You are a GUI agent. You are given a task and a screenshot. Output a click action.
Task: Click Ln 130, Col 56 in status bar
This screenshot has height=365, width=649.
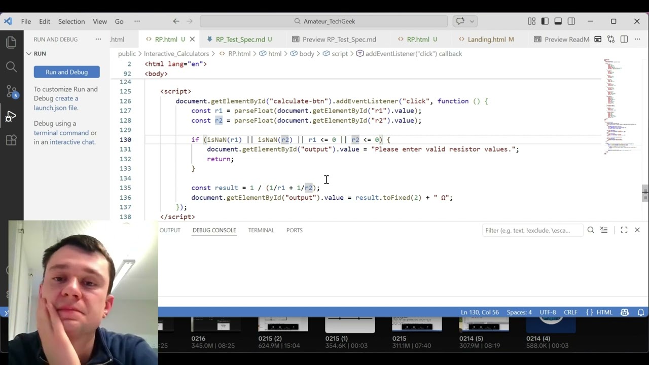pos(480,312)
